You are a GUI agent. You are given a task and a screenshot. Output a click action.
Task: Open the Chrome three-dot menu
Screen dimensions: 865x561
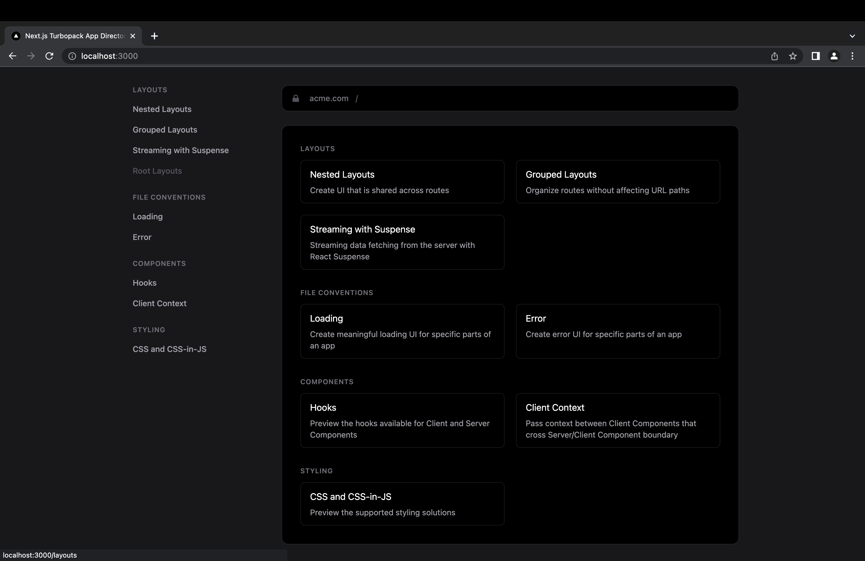pyautogui.click(x=852, y=56)
